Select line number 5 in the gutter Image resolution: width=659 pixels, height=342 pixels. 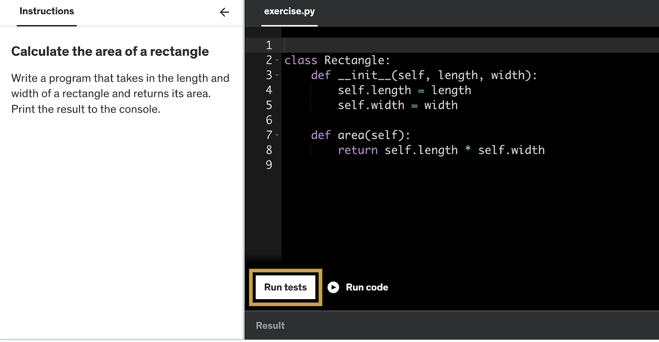pos(269,105)
